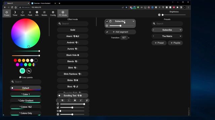
Task: Open the Peek live preview
Action: pyautogui.click(x=30, y=13)
